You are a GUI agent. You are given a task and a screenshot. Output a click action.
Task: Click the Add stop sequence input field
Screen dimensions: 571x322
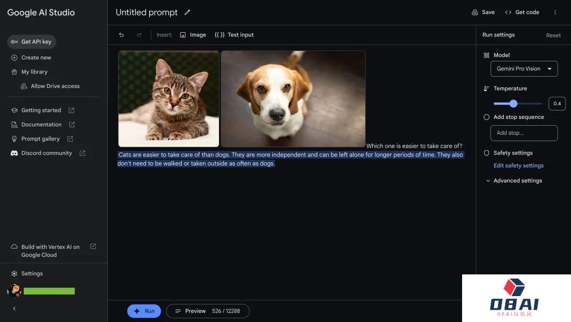(523, 133)
